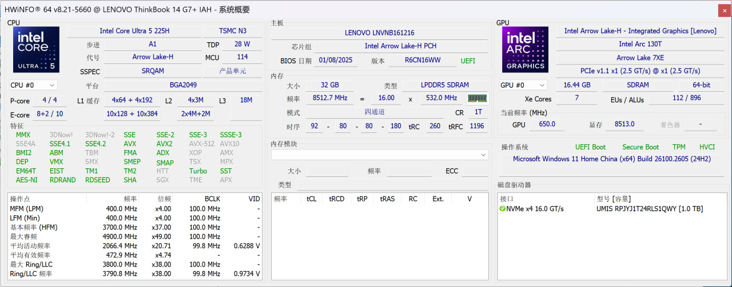The height and width of the screenshot is (287, 732).
Task: Click the Turbo feature flag
Action: click(198, 171)
